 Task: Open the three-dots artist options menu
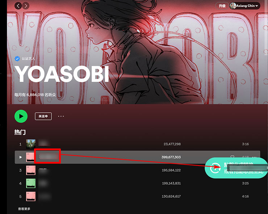(61, 116)
